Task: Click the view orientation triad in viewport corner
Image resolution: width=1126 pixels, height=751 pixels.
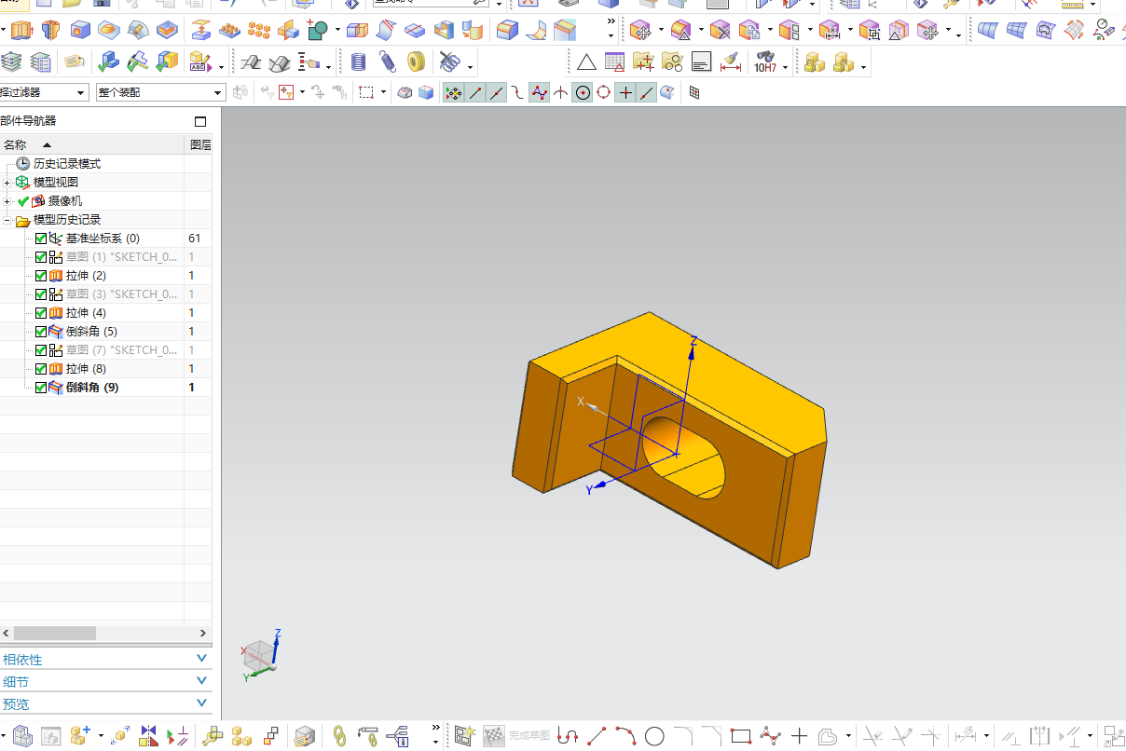Action: [261, 655]
